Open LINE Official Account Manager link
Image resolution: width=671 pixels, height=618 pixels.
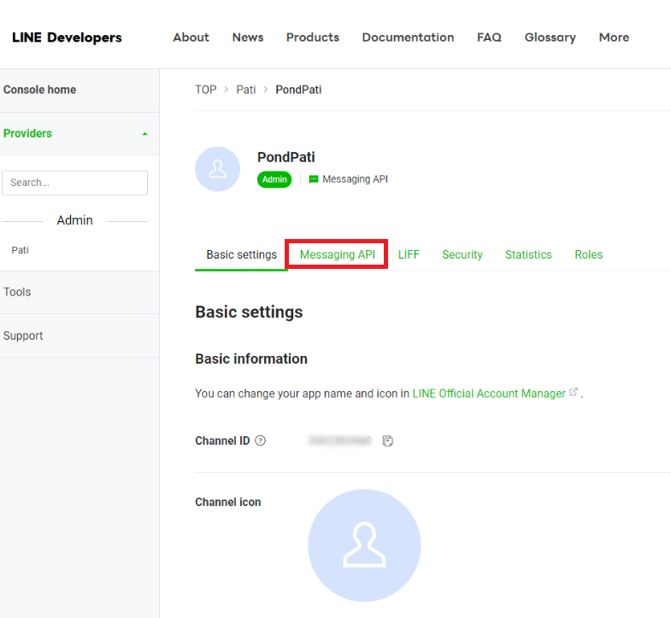pos(489,394)
